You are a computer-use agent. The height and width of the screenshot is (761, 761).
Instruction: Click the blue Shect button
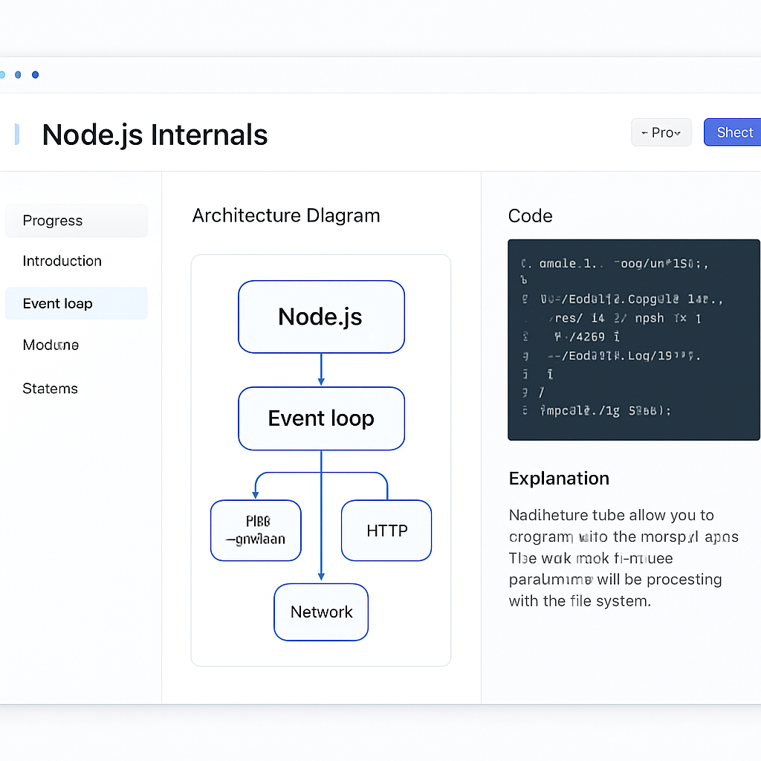pos(733,132)
